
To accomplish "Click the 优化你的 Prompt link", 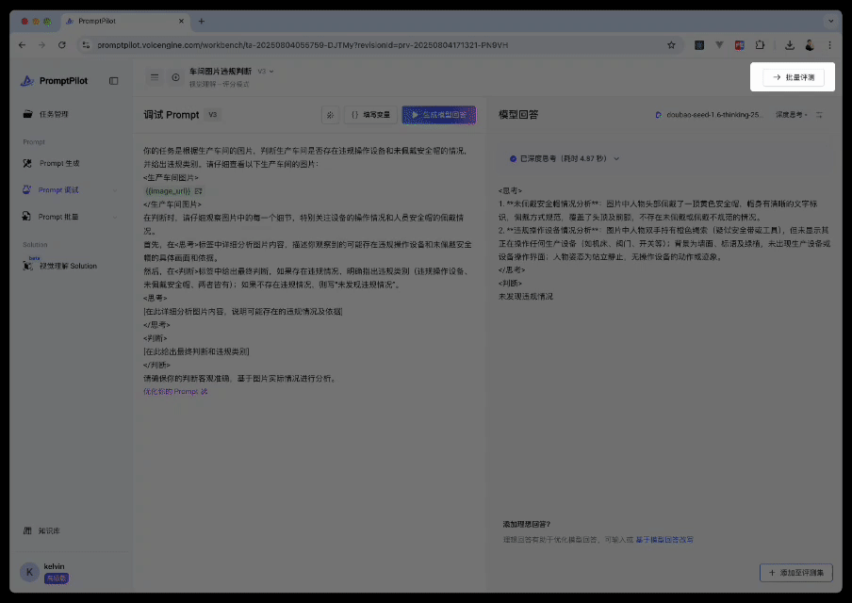I will (175, 391).
